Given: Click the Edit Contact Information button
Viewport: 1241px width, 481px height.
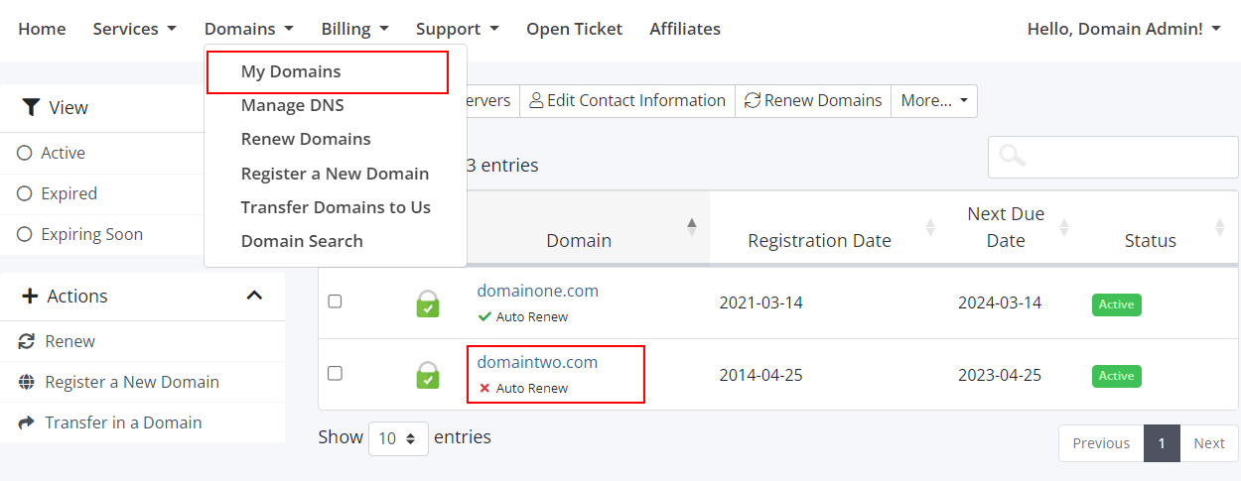Looking at the screenshot, I should coord(626,100).
